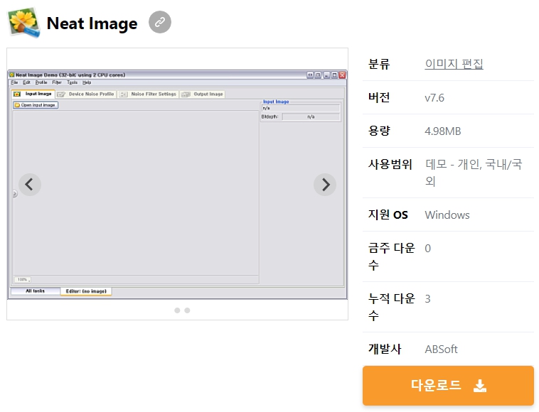Click the Neat Image screenshot preview
The image size is (539, 412).
pos(177,185)
